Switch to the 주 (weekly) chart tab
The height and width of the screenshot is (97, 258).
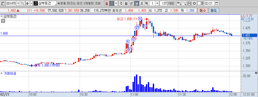pyautogui.click(x=122, y=3)
